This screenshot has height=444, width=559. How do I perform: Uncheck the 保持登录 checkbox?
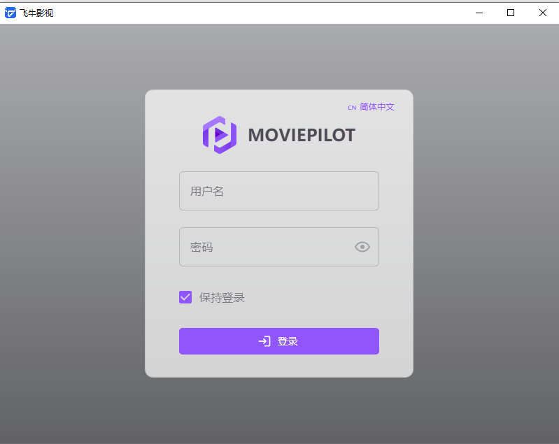pos(185,297)
